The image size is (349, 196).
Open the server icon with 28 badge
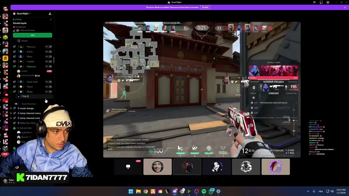coord(5,16)
